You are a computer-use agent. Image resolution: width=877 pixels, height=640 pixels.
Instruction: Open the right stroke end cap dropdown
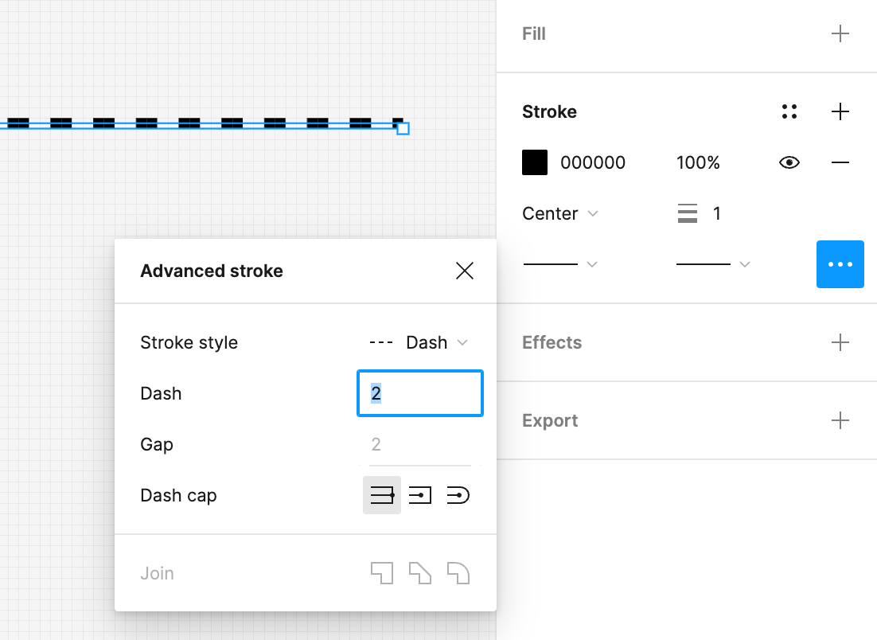coord(712,264)
